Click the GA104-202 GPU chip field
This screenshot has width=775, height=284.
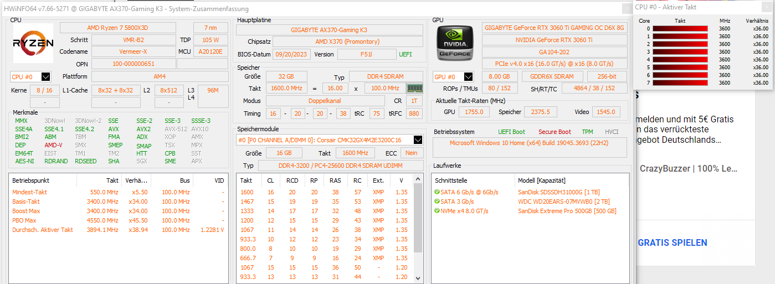point(555,51)
